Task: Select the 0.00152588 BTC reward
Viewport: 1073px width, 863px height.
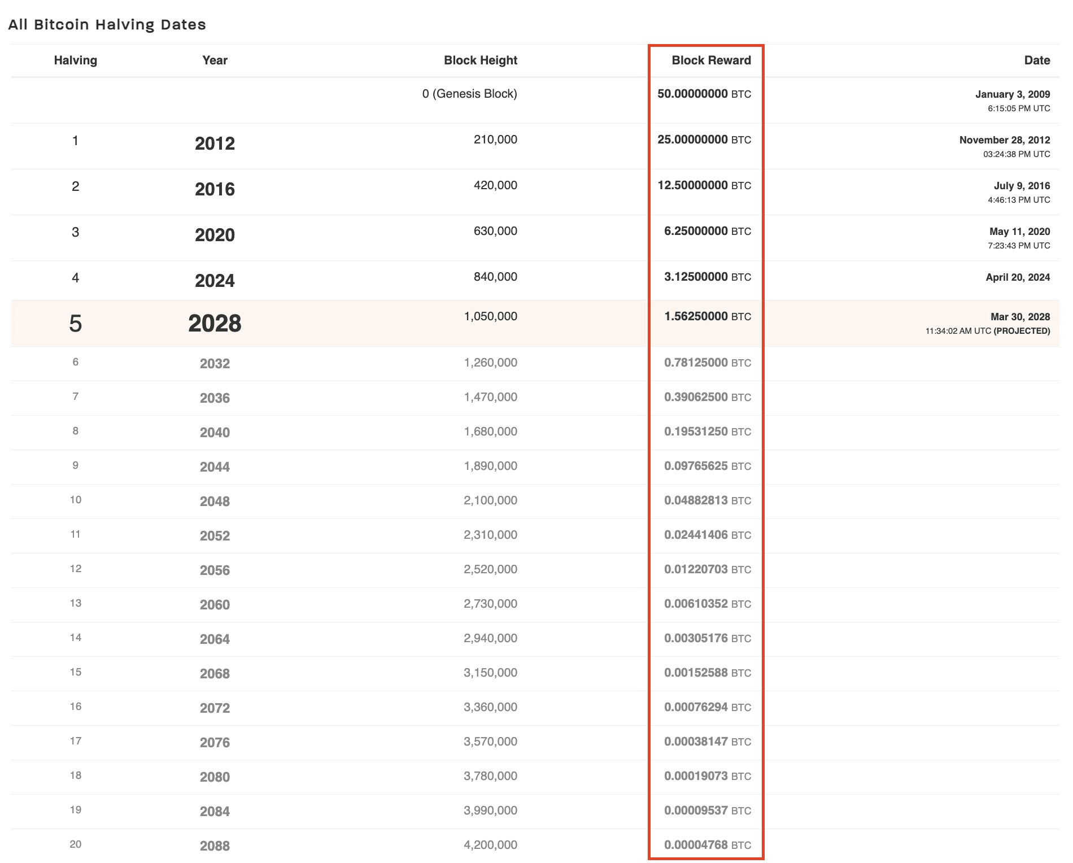Action: (708, 673)
